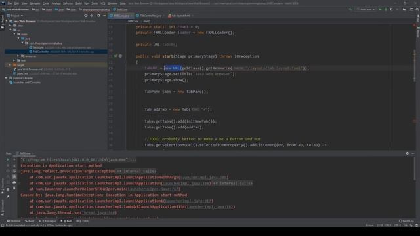This screenshot has width=420, height=236.
Task: Open the TODO tool window tab
Action: click(83, 221)
